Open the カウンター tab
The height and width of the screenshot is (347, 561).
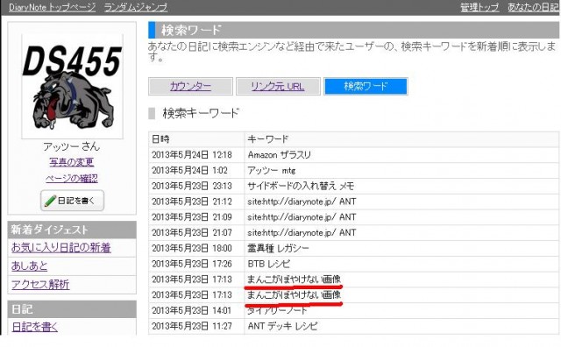(x=190, y=86)
